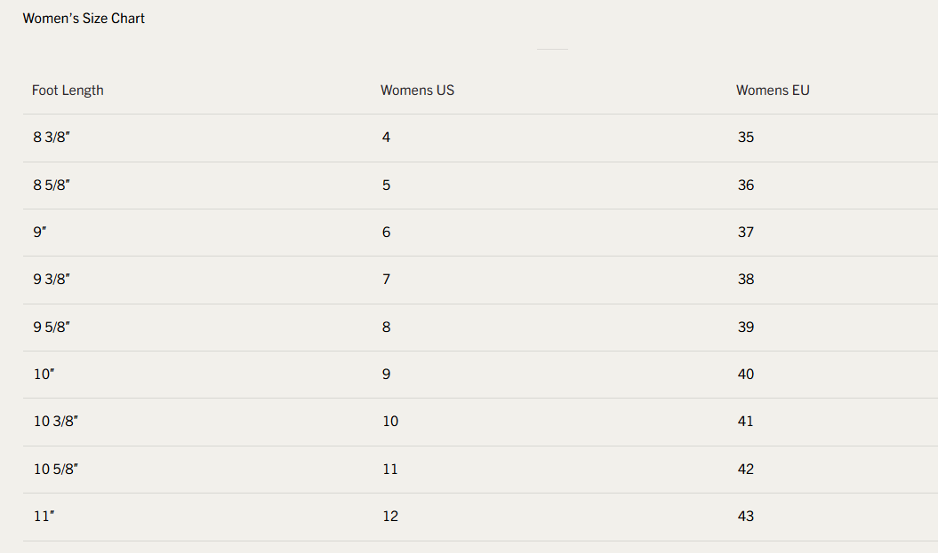Click the Women's Size Chart heading
Viewport: 938px width, 553px height.
tap(84, 19)
